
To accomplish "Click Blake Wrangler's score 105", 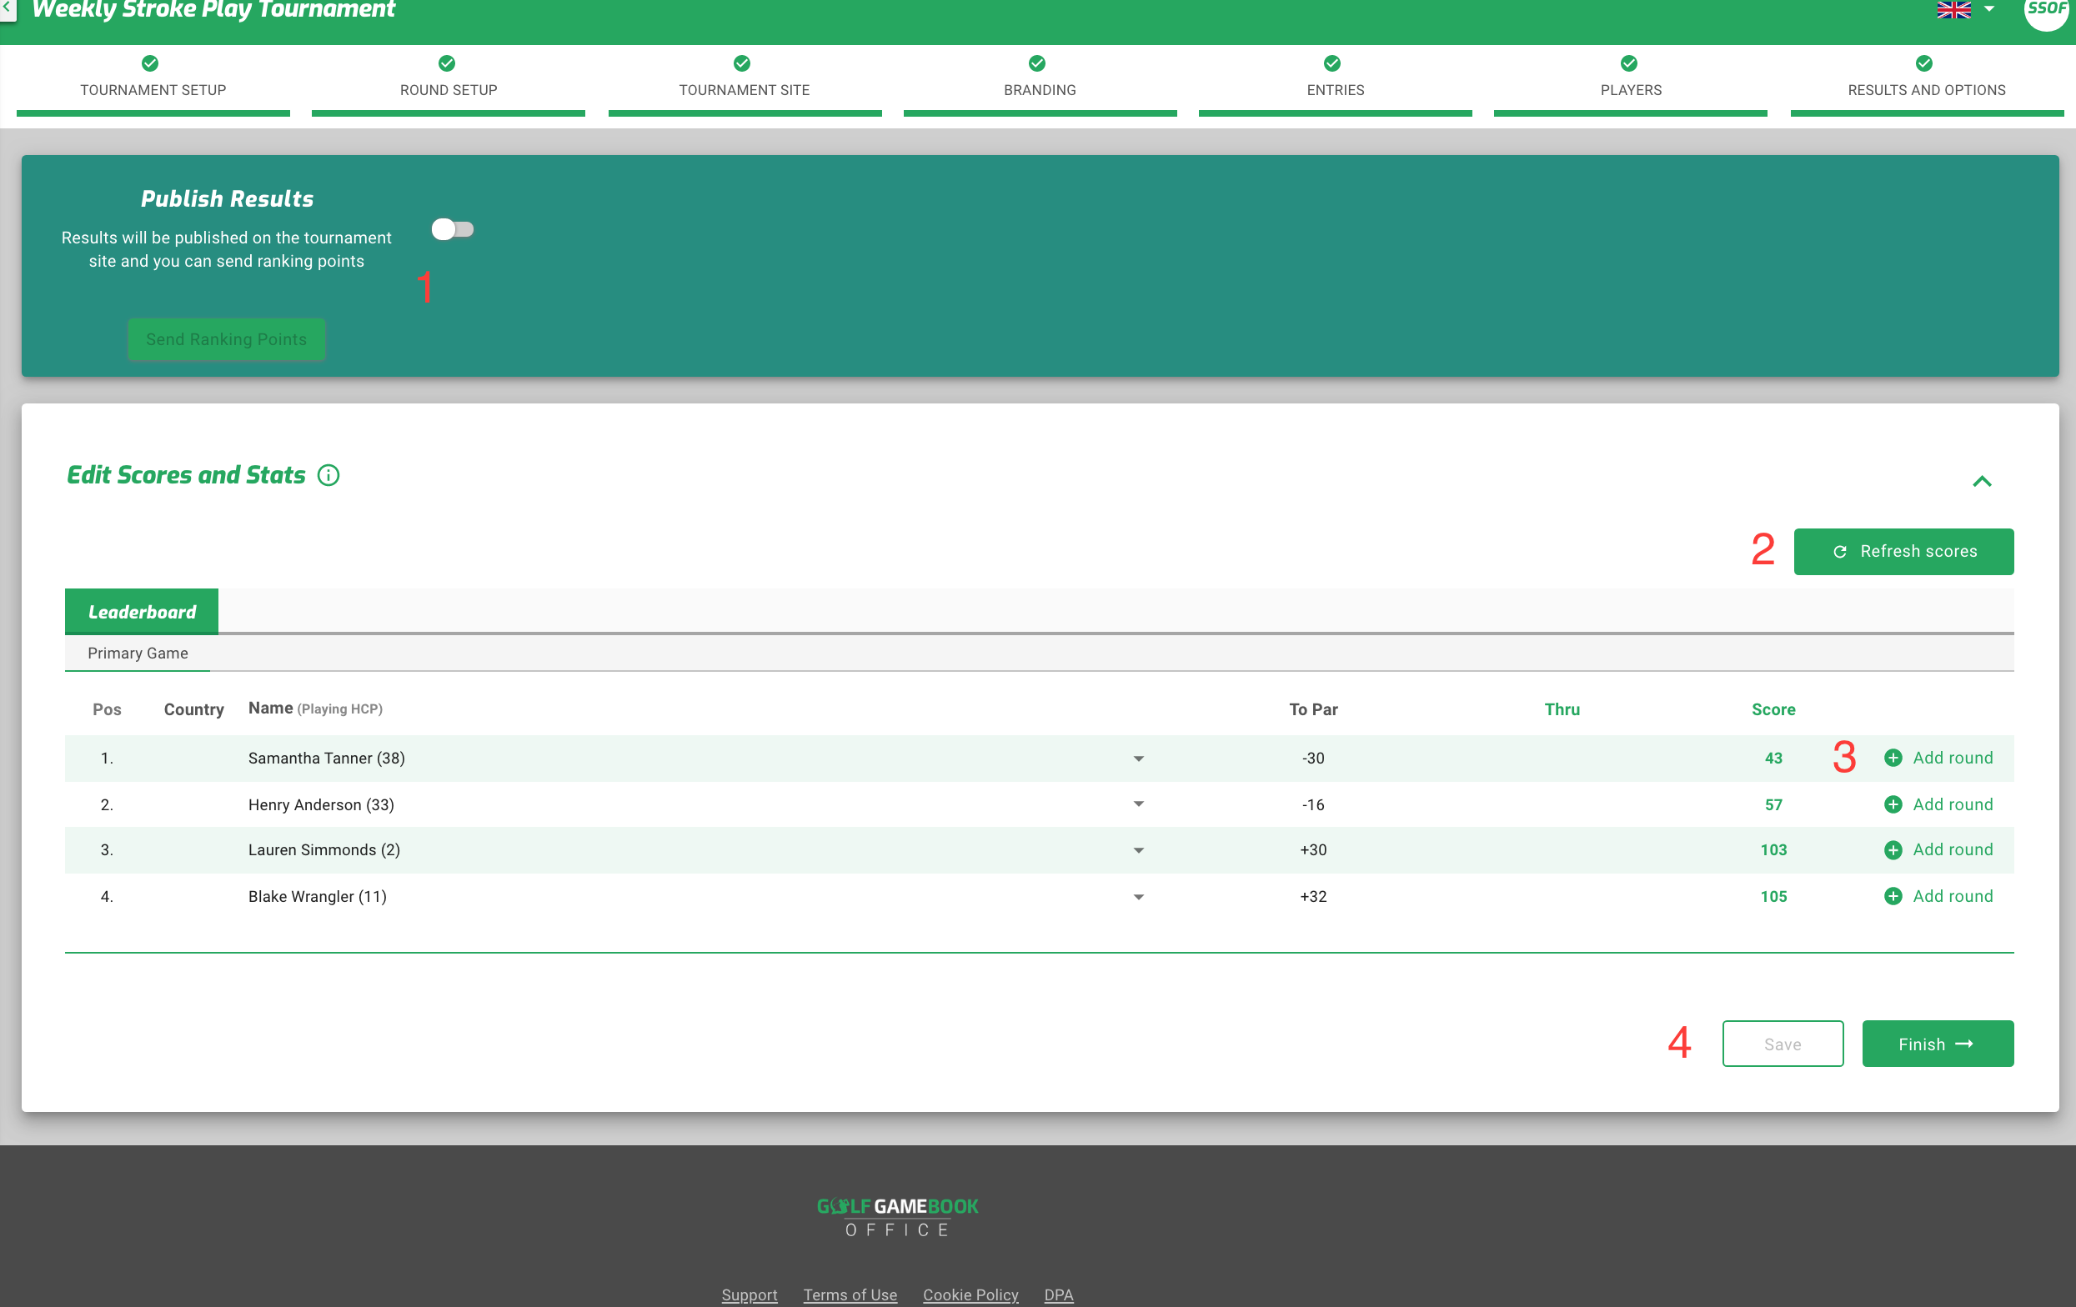I will 1773,897.
